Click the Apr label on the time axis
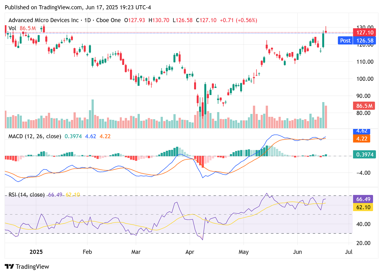 click(190, 252)
